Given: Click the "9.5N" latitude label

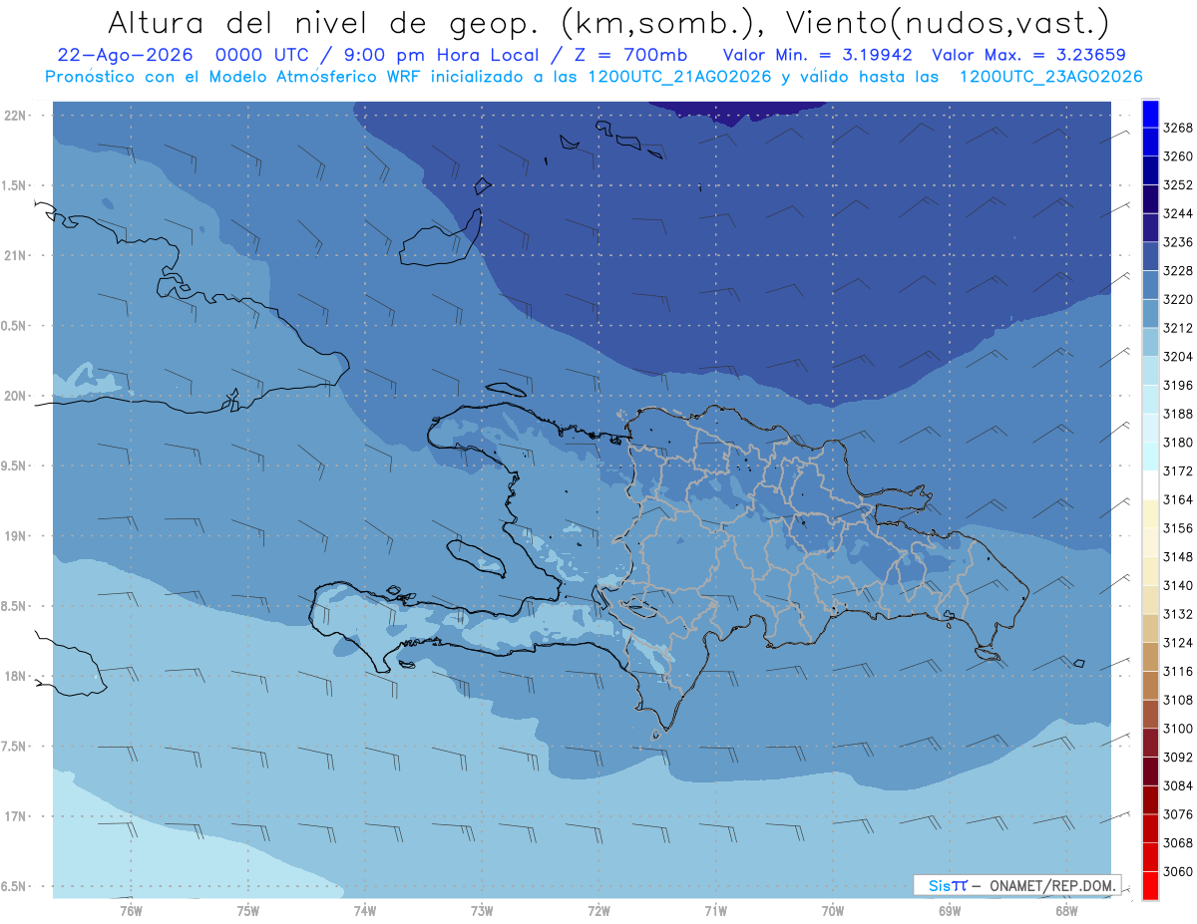Looking at the screenshot, I should click(x=14, y=465).
